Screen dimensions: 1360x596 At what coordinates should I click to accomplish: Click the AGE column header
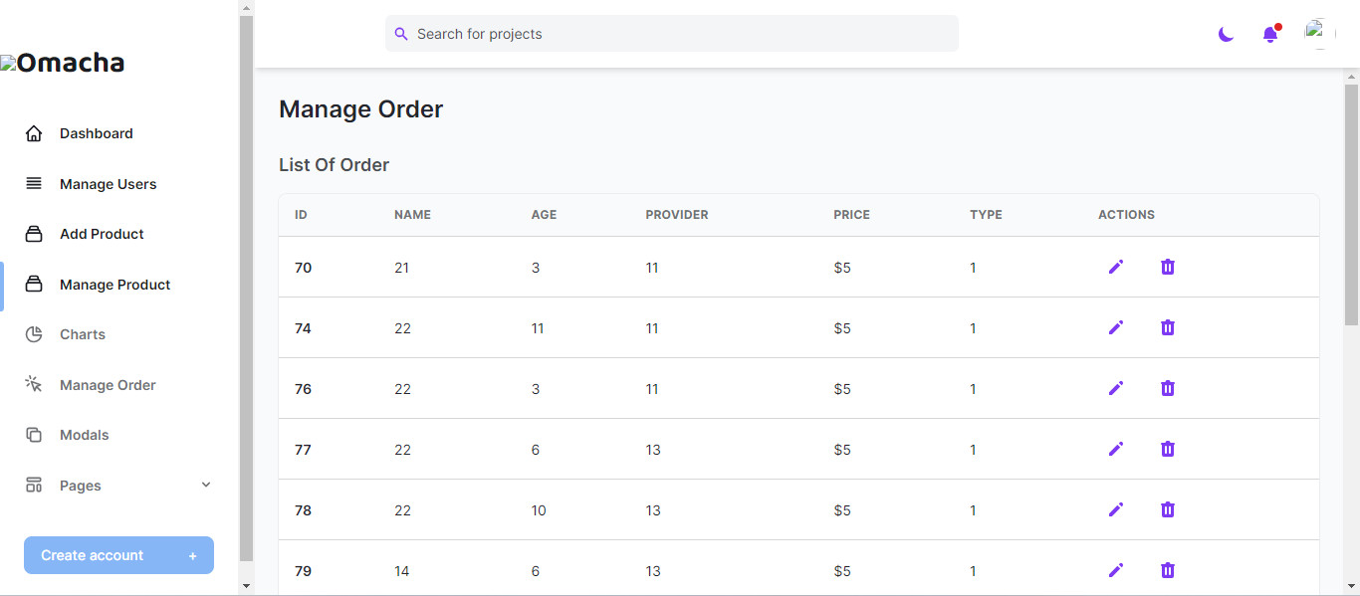[544, 215]
